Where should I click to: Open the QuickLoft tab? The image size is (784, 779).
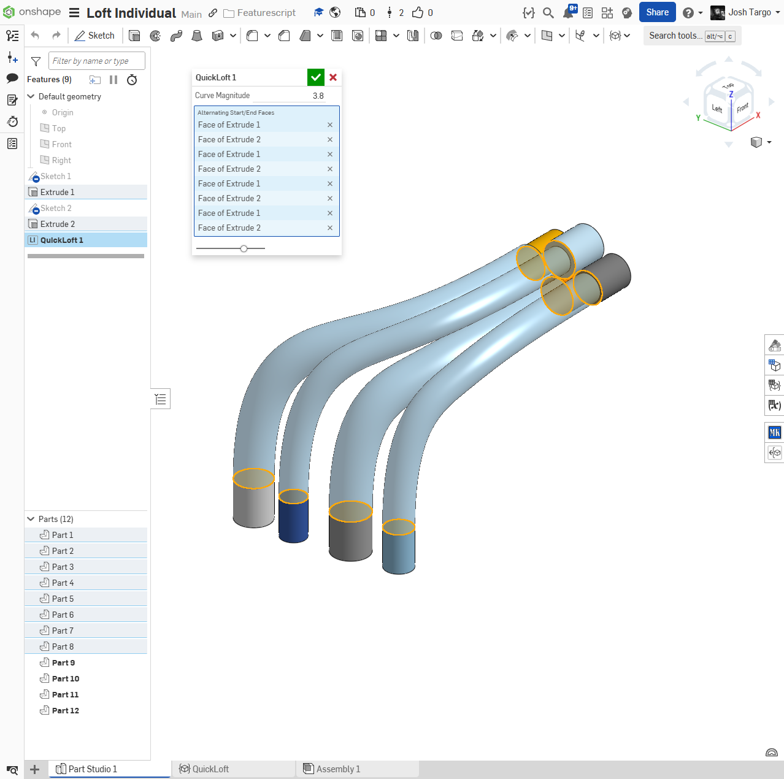[210, 769]
